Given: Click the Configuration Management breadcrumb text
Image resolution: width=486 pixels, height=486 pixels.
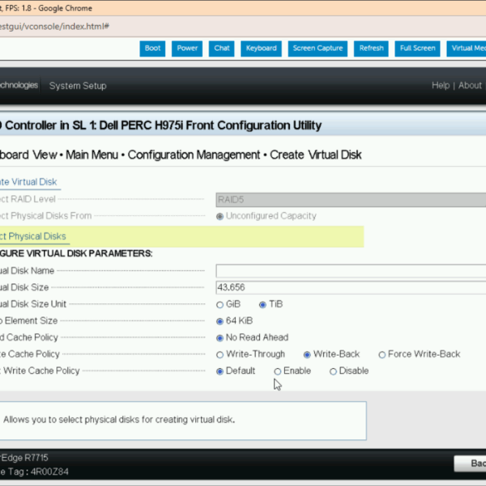Looking at the screenshot, I should pyautogui.click(x=194, y=155).
